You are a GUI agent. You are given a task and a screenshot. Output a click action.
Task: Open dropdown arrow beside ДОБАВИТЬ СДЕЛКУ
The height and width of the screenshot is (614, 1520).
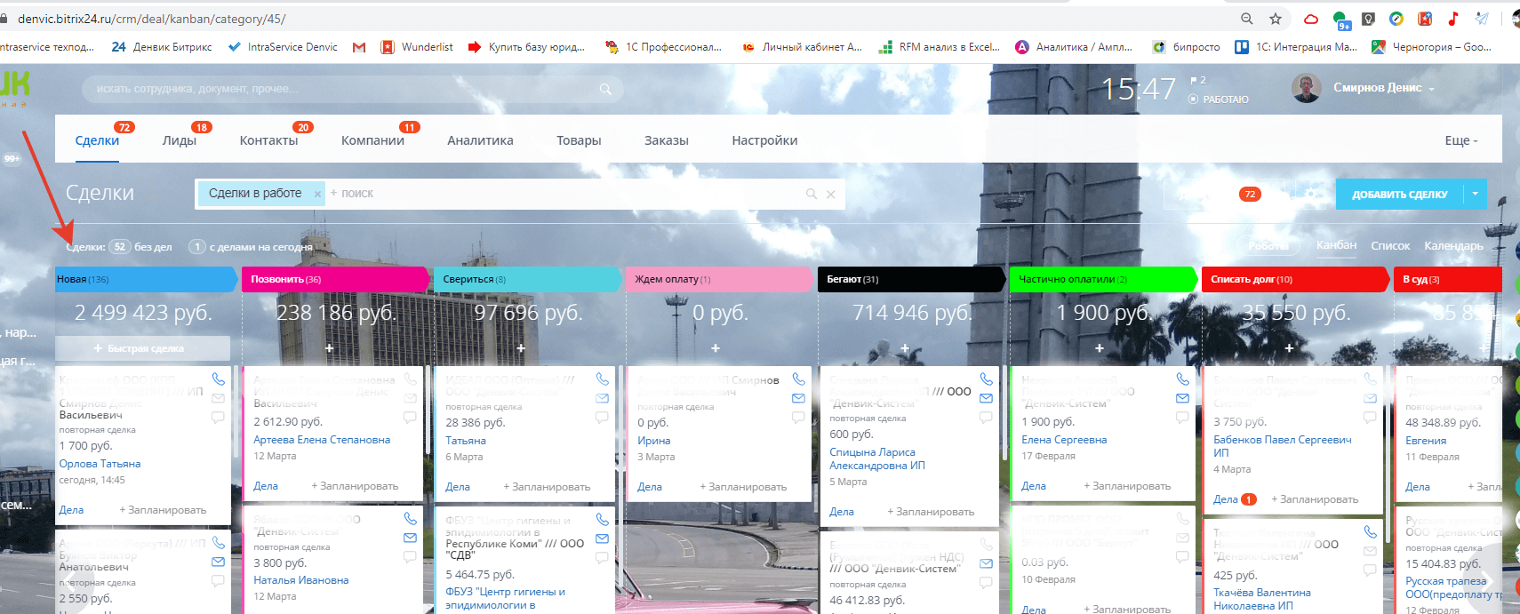coord(1476,194)
